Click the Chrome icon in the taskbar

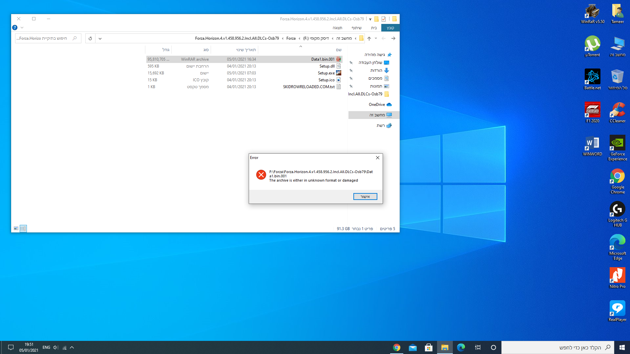pyautogui.click(x=397, y=347)
